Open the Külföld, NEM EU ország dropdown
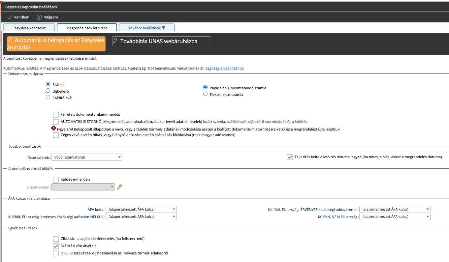449x262 pixels. pyautogui.click(x=395, y=217)
